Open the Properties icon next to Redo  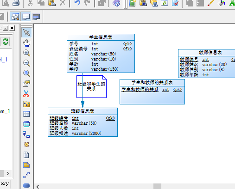point(102,3)
